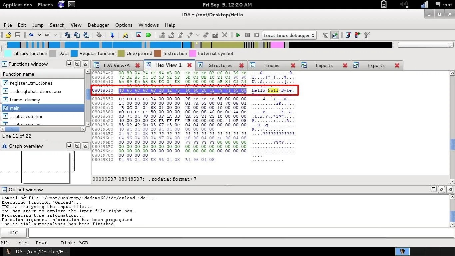Open the Edit menu
The height and width of the screenshot is (256, 455).
click(x=22, y=25)
